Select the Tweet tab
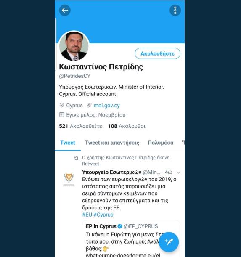This screenshot has width=241, height=257. point(68,143)
